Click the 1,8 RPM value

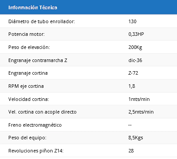tap(132, 86)
